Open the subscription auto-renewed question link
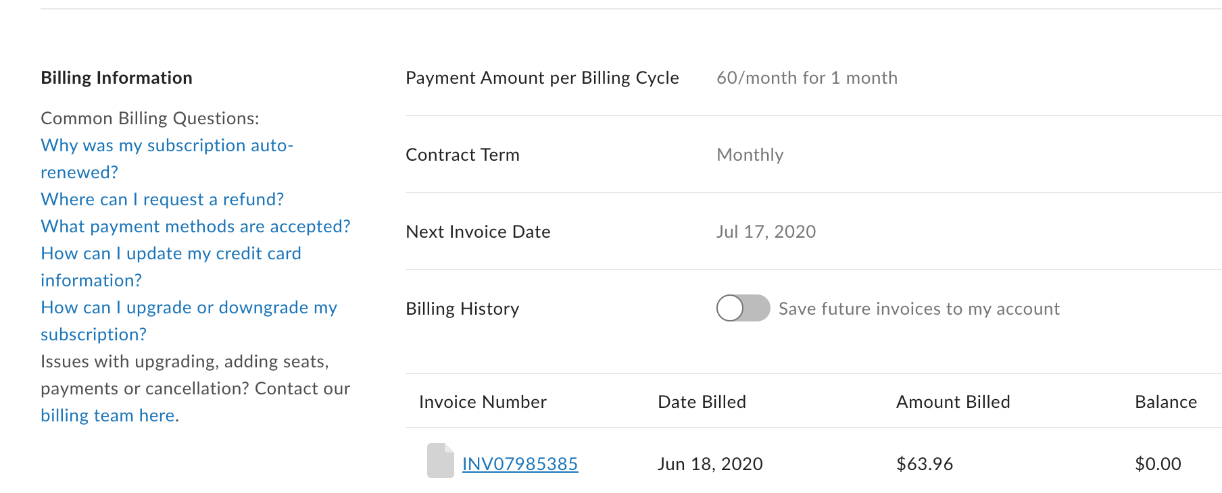The image size is (1222, 493). [x=166, y=146]
